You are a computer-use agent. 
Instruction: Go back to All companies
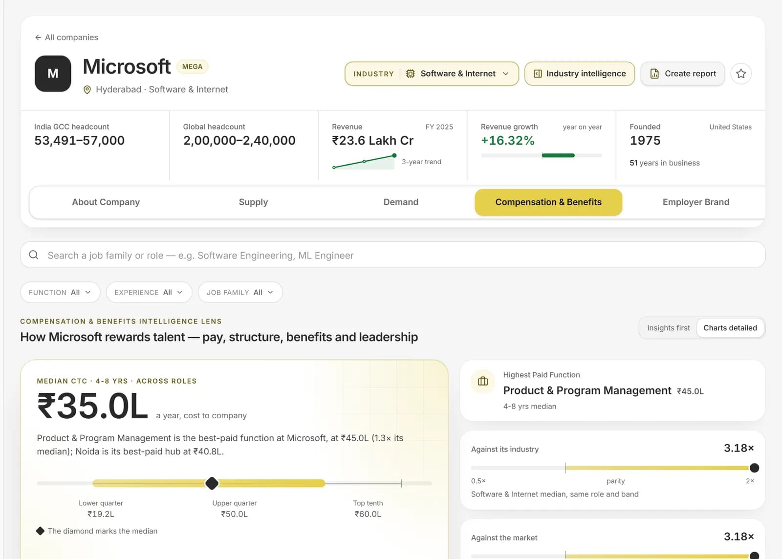[x=66, y=38]
